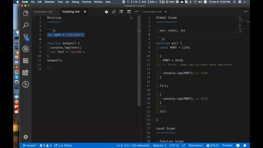Open Skype from the Dock

16,77
